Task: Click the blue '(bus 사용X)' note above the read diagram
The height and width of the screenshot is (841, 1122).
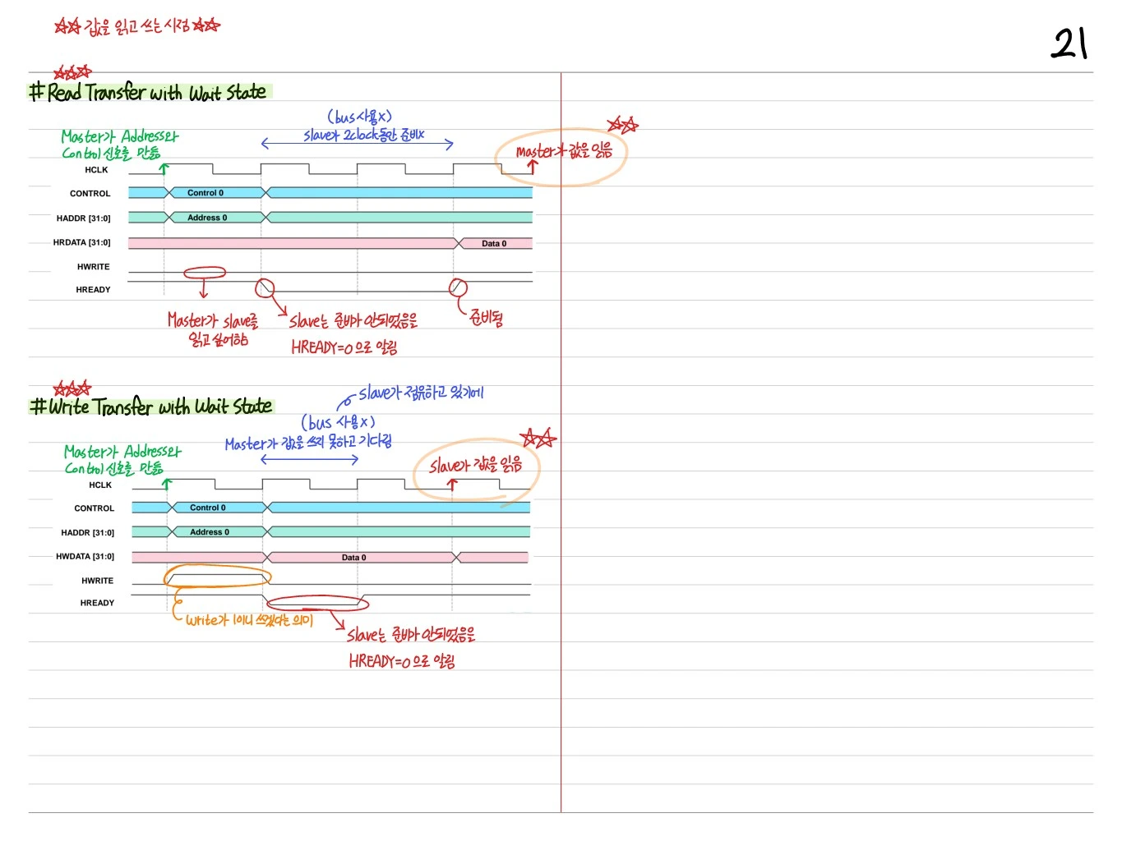Action: click(x=359, y=117)
